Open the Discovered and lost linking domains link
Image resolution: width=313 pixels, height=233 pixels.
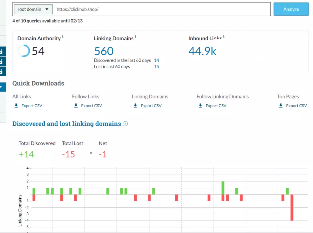coord(67,124)
